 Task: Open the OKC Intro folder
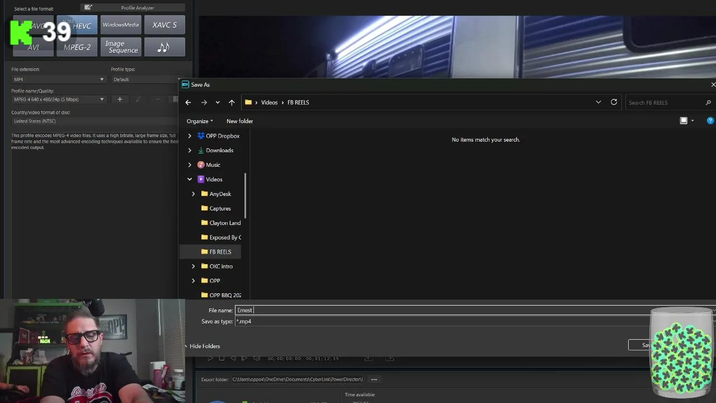pyautogui.click(x=221, y=266)
